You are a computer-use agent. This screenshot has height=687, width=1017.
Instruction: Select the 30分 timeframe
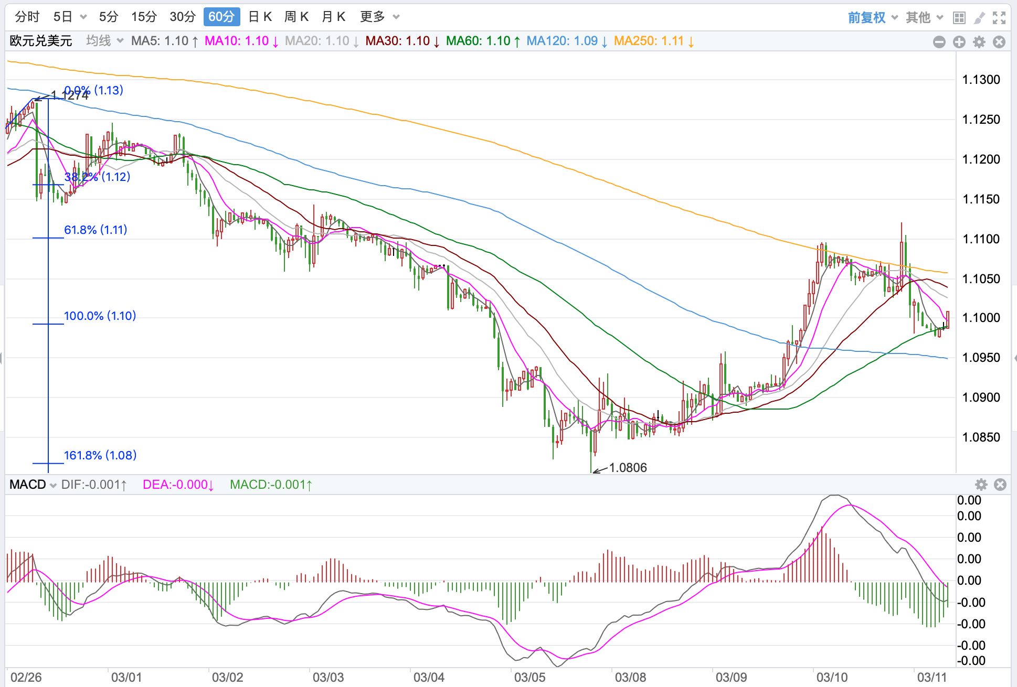[x=183, y=17]
